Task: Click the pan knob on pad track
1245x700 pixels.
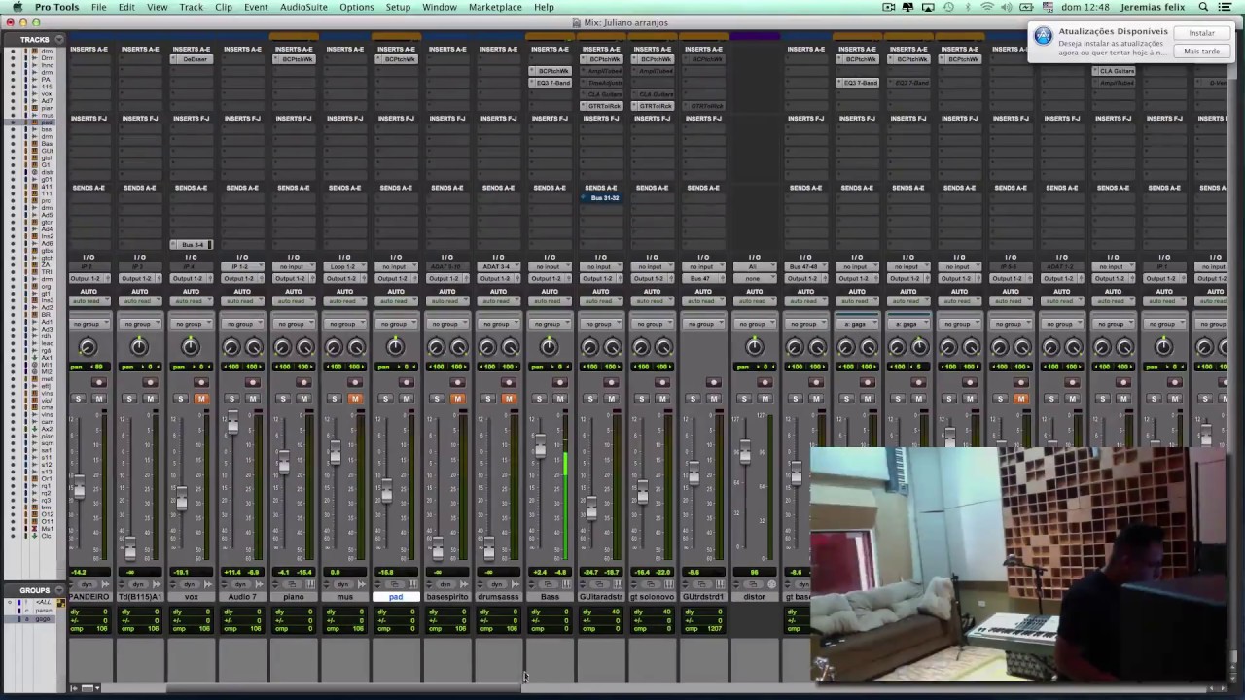Action: click(396, 347)
